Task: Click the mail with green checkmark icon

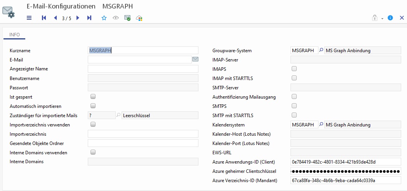Action: click(127, 18)
